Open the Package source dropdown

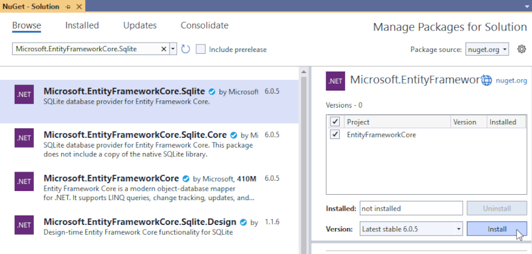click(x=487, y=49)
